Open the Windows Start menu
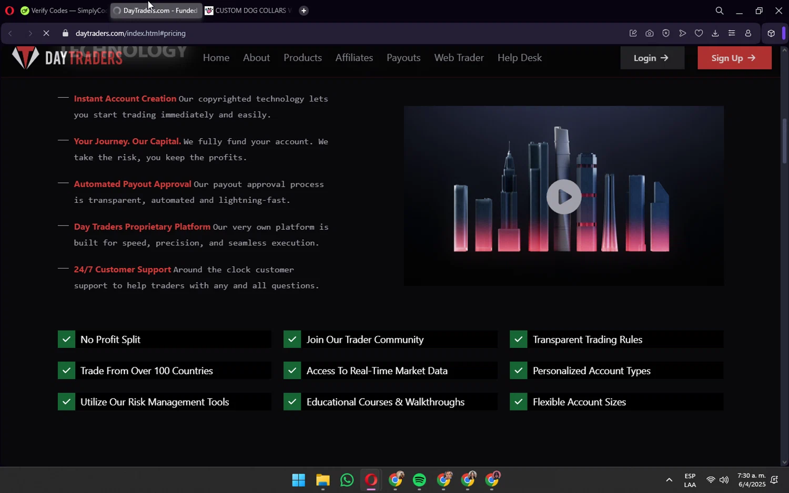This screenshot has height=493, width=789. click(298, 480)
